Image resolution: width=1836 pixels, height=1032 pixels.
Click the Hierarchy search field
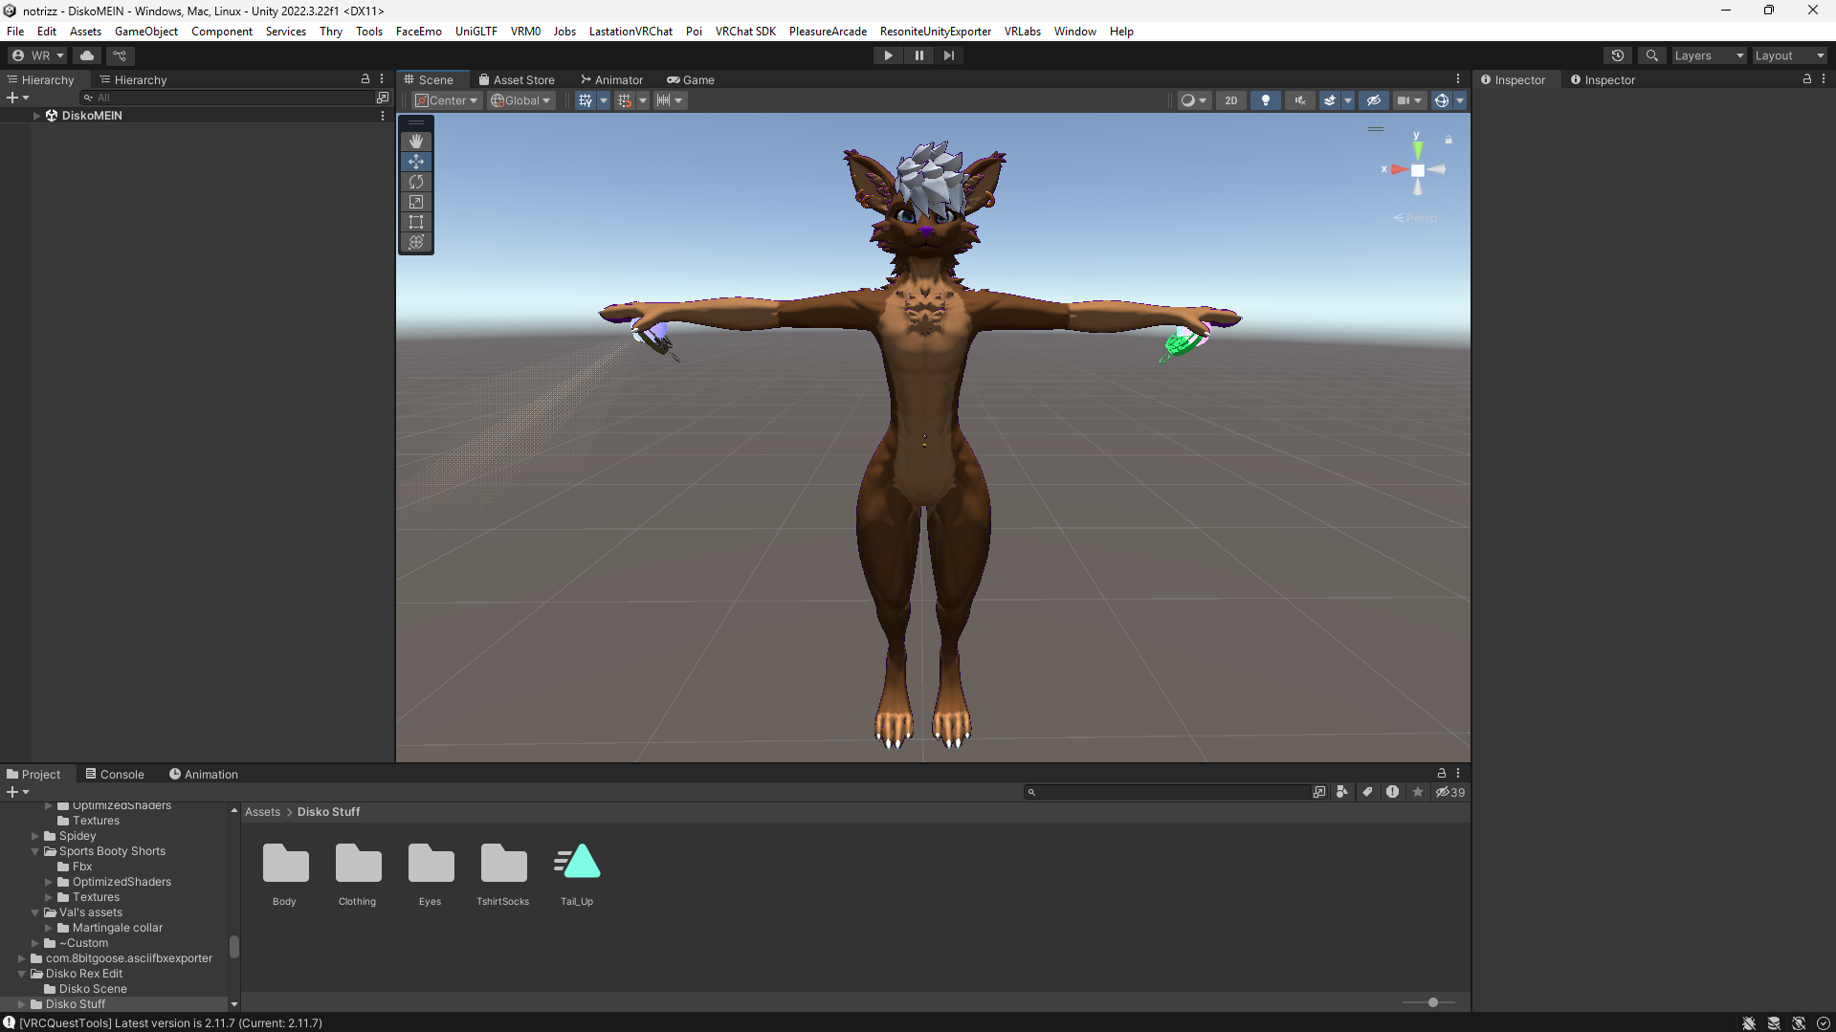tap(230, 98)
